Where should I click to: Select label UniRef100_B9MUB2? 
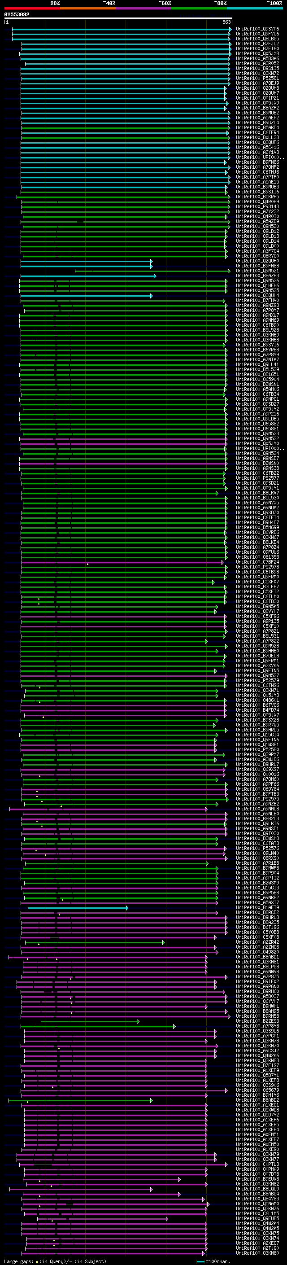pyautogui.click(x=257, y=113)
